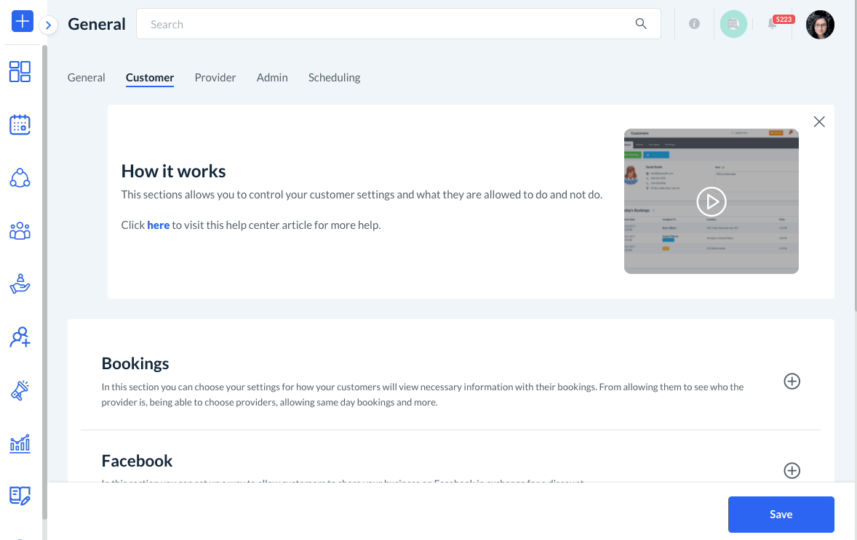Expand the sidebar with arrow chevron
This screenshot has width=857, height=540.
point(48,25)
